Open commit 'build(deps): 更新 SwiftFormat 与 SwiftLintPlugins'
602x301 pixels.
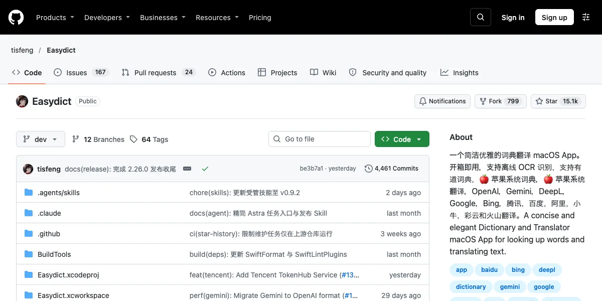(268, 254)
